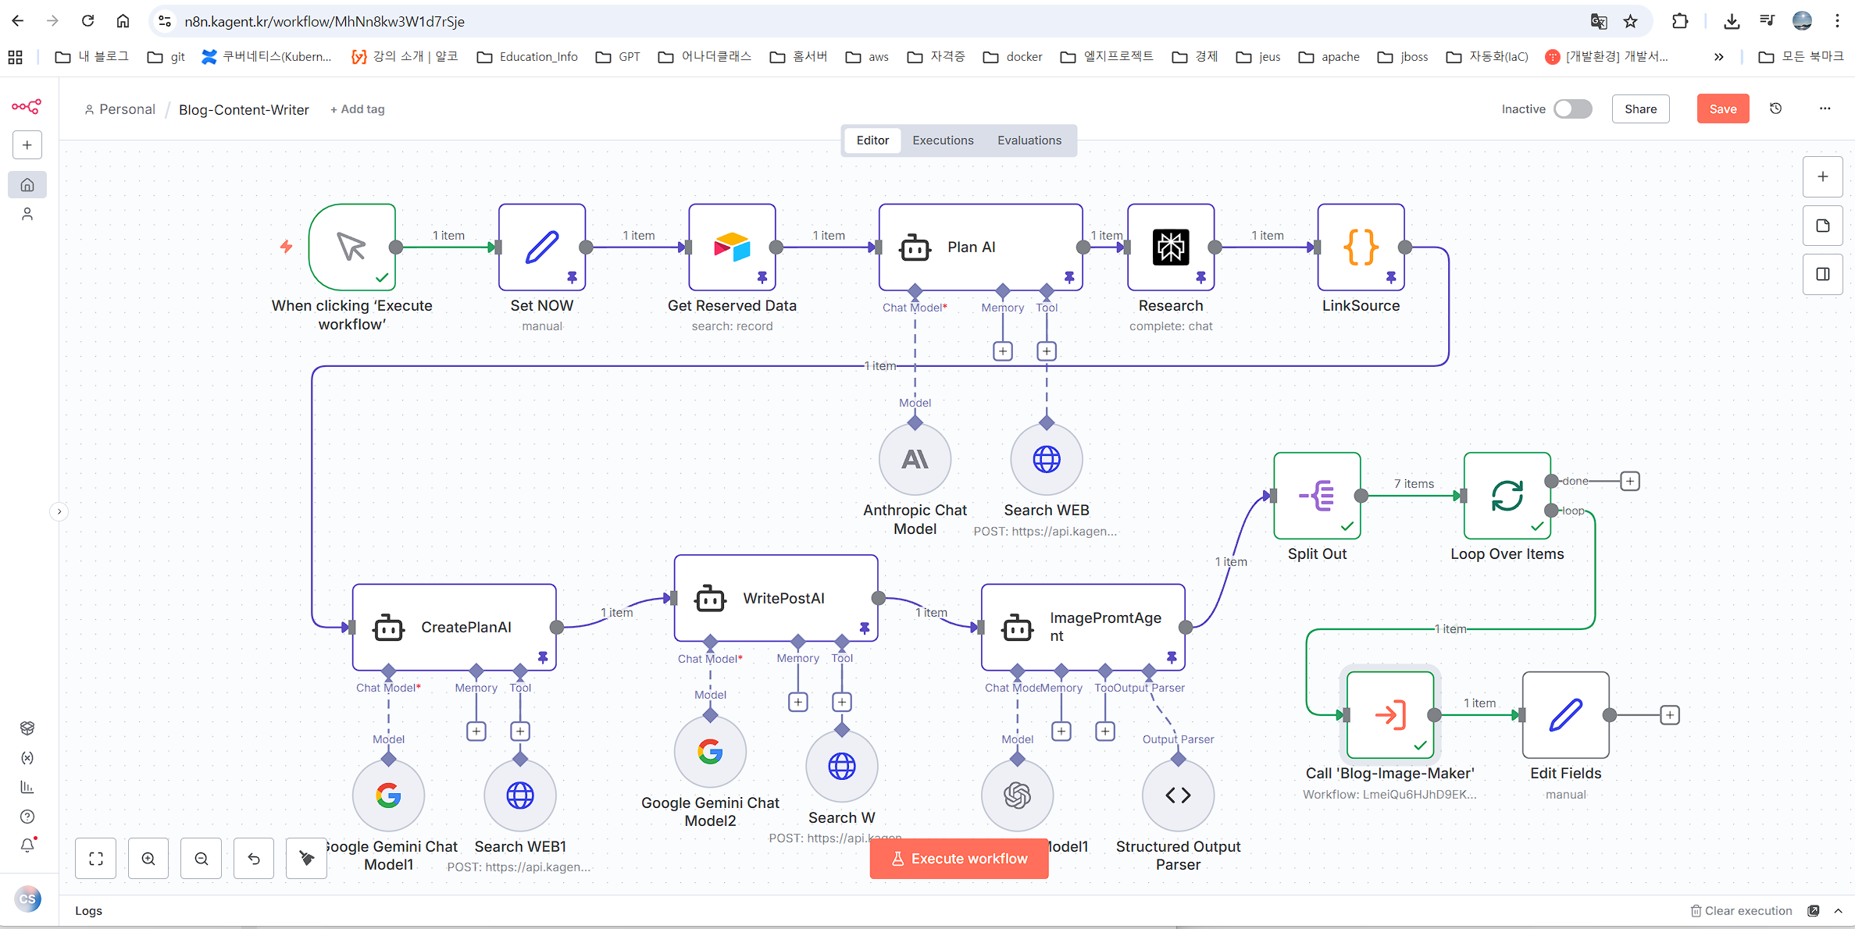1855x929 pixels.
Task: Expand the Logs panel chevron
Action: [1838, 911]
